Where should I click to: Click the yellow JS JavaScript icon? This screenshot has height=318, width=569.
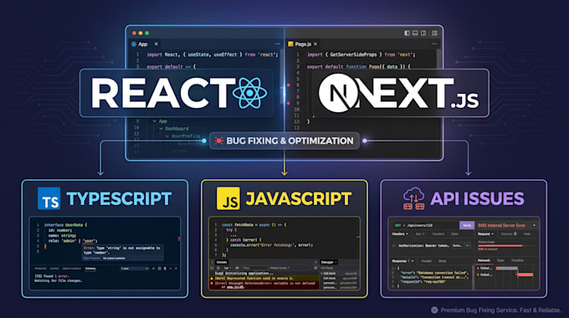(228, 198)
